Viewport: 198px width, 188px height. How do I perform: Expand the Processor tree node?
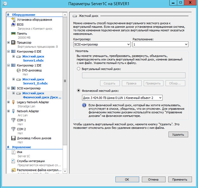pyautogui.click(x=8, y=42)
